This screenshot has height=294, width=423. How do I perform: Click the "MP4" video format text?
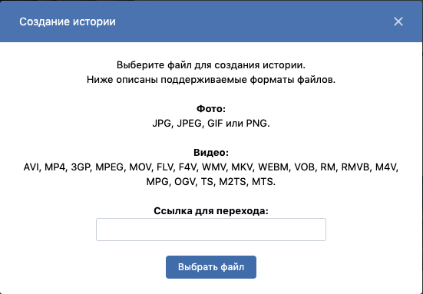55,167
